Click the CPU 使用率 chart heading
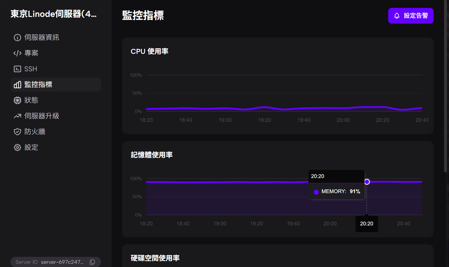This screenshot has width=449, height=267. [149, 51]
